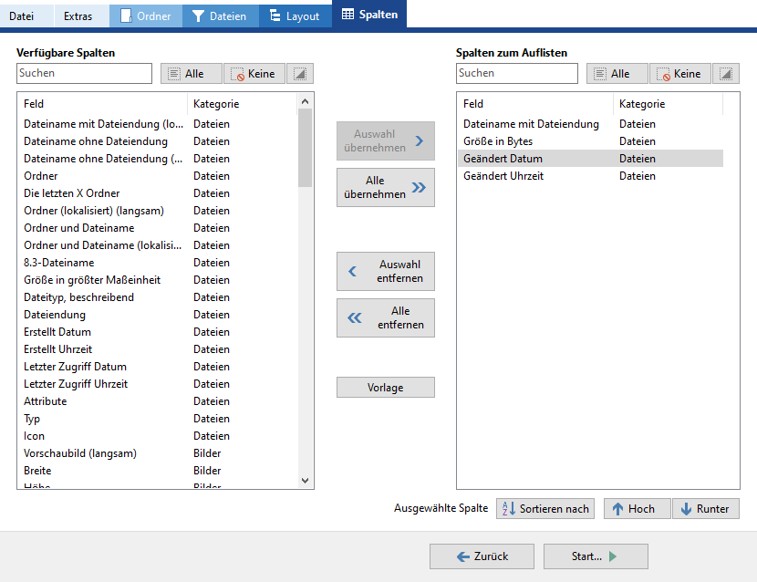
Task: Deselect listed columns with right Keine button
Action: pyautogui.click(x=680, y=74)
